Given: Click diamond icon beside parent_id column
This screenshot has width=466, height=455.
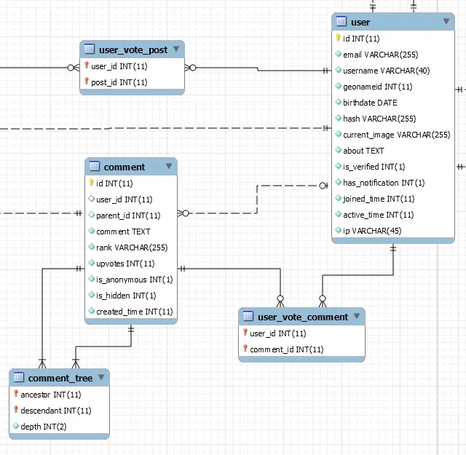Looking at the screenshot, I should click(92, 215).
